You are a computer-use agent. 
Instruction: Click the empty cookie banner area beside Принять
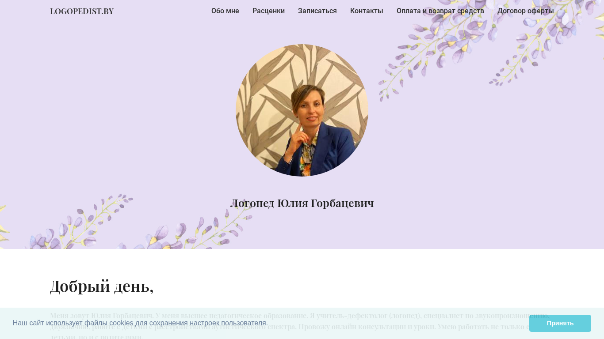click(x=398, y=323)
